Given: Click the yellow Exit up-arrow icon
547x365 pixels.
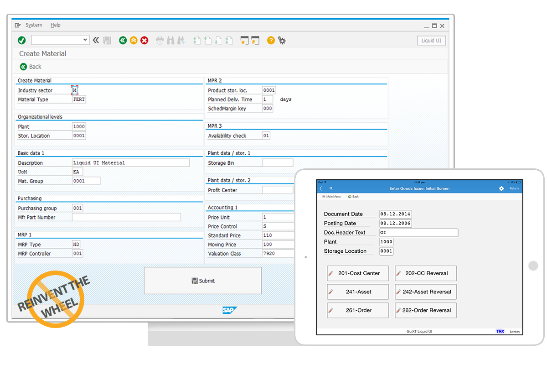Looking at the screenshot, I should coord(134,41).
